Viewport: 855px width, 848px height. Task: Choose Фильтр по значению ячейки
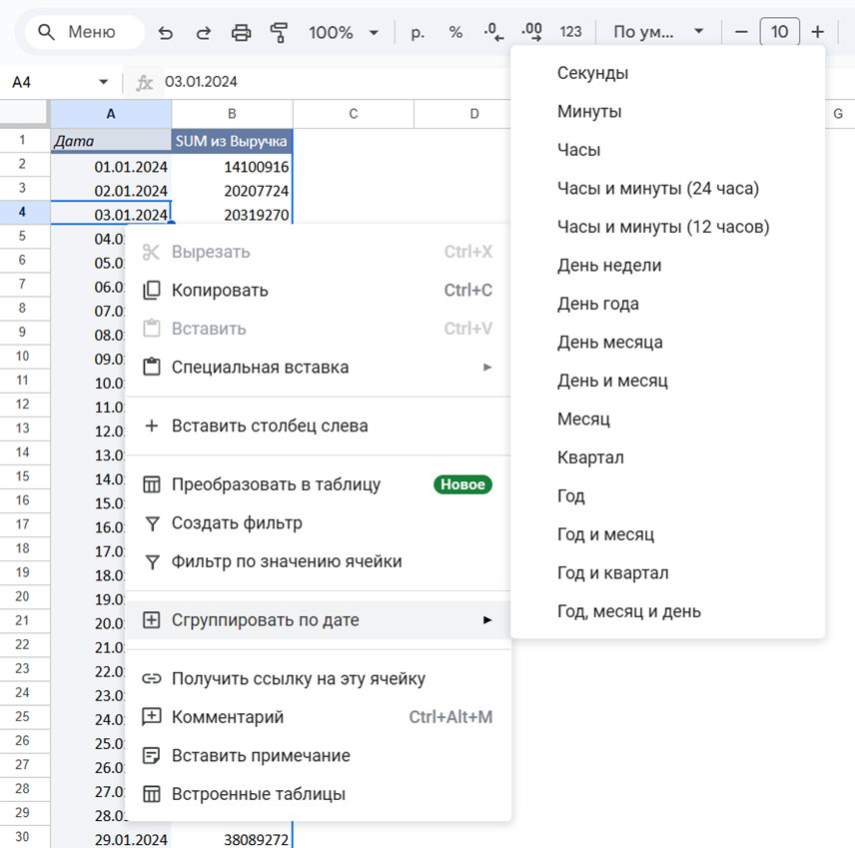tap(318, 561)
